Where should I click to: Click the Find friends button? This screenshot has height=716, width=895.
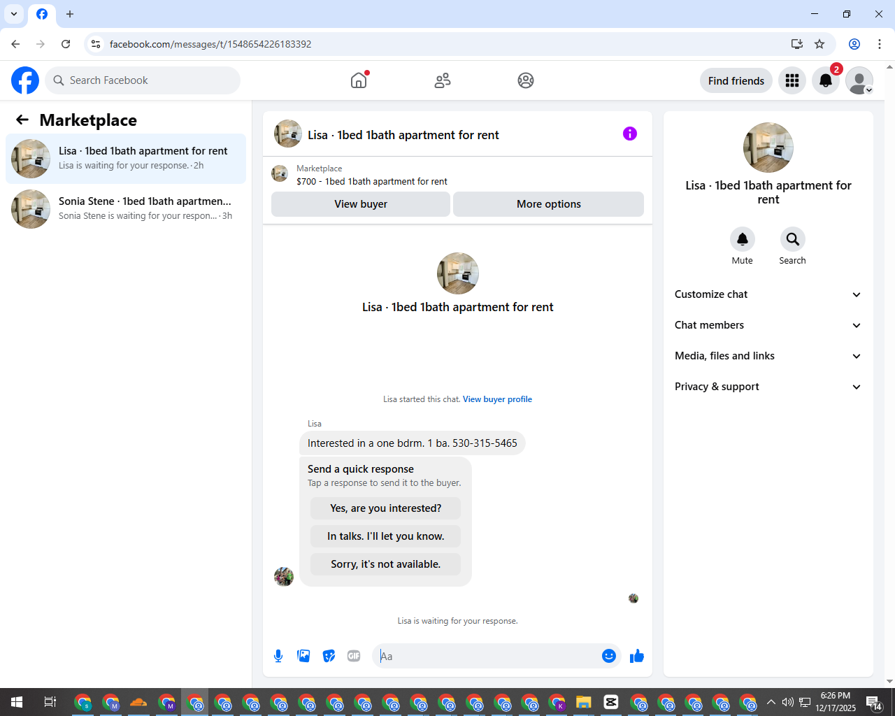click(736, 80)
